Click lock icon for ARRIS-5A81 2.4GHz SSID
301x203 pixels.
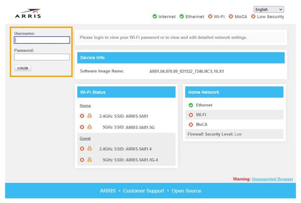[89, 116]
